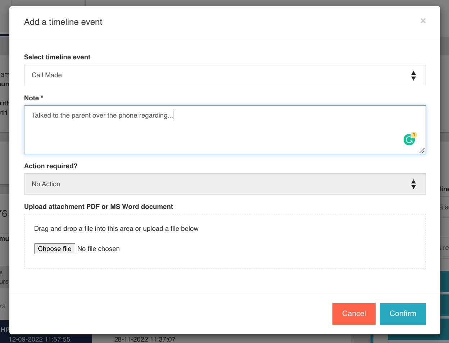449x343 pixels.
Task: Click the drag and drop upload area text
Action: [x=116, y=229]
